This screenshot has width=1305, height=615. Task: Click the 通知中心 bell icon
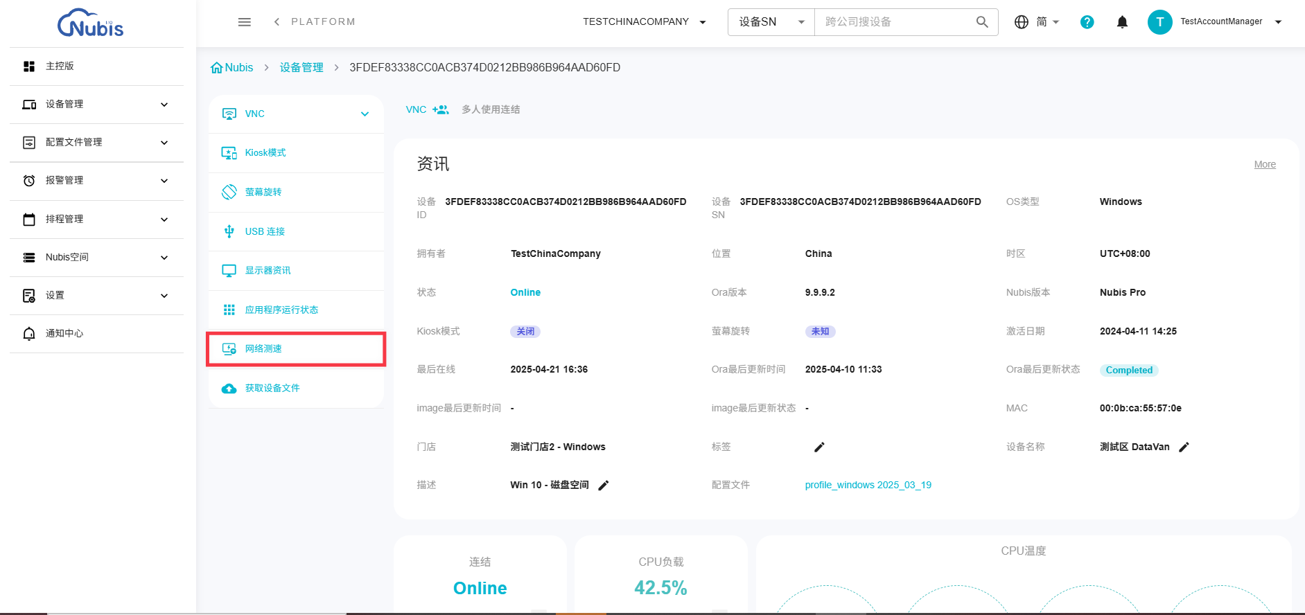(29, 334)
